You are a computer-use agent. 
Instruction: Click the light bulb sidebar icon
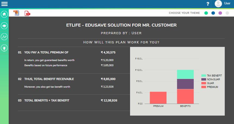tap(4, 48)
